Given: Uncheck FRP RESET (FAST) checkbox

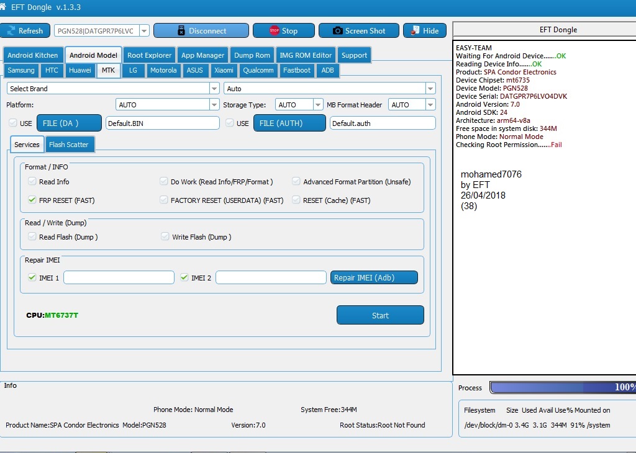Looking at the screenshot, I should click(x=32, y=199).
